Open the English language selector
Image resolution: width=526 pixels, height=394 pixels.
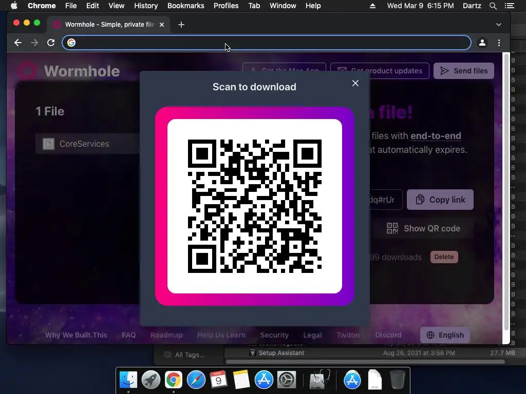click(445, 335)
